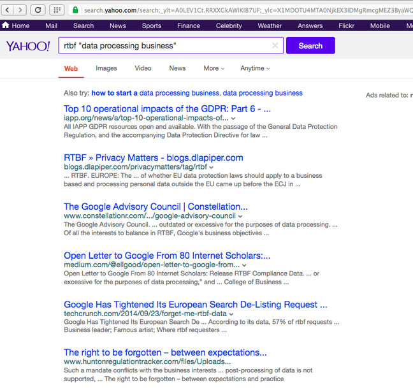This screenshot has height=392, width=413.
Task: Open Sports in top navigation
Action: click(x=152, y=26)
